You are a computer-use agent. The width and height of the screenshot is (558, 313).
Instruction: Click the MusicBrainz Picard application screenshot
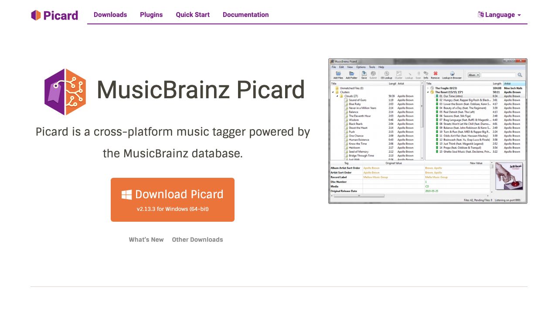coord(428,131)
